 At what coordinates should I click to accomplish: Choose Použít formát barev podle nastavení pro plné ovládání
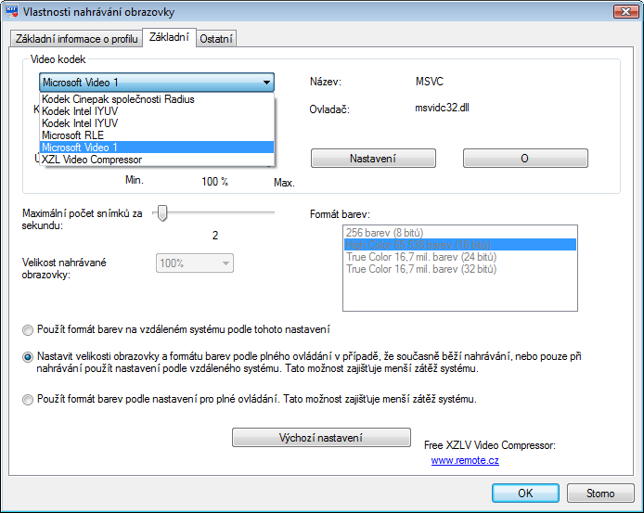click(28, 399)
